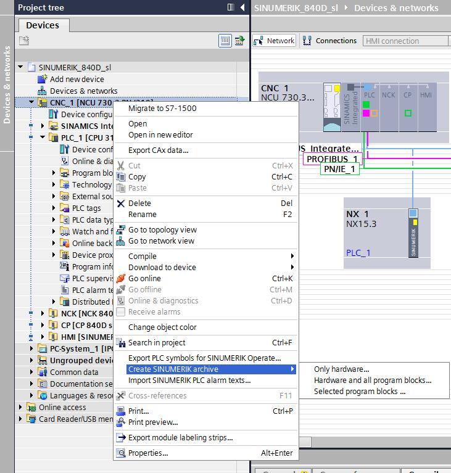Open the Download to device submenu
Image resolution: width=451 pixels, height=473 pixels.
tap(206, 267)
